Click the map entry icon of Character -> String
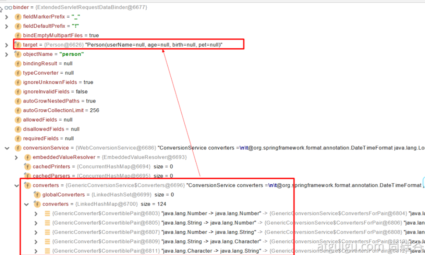Image resolution: width=425 pixels, height=255 pixels. (x=48, y=251)
